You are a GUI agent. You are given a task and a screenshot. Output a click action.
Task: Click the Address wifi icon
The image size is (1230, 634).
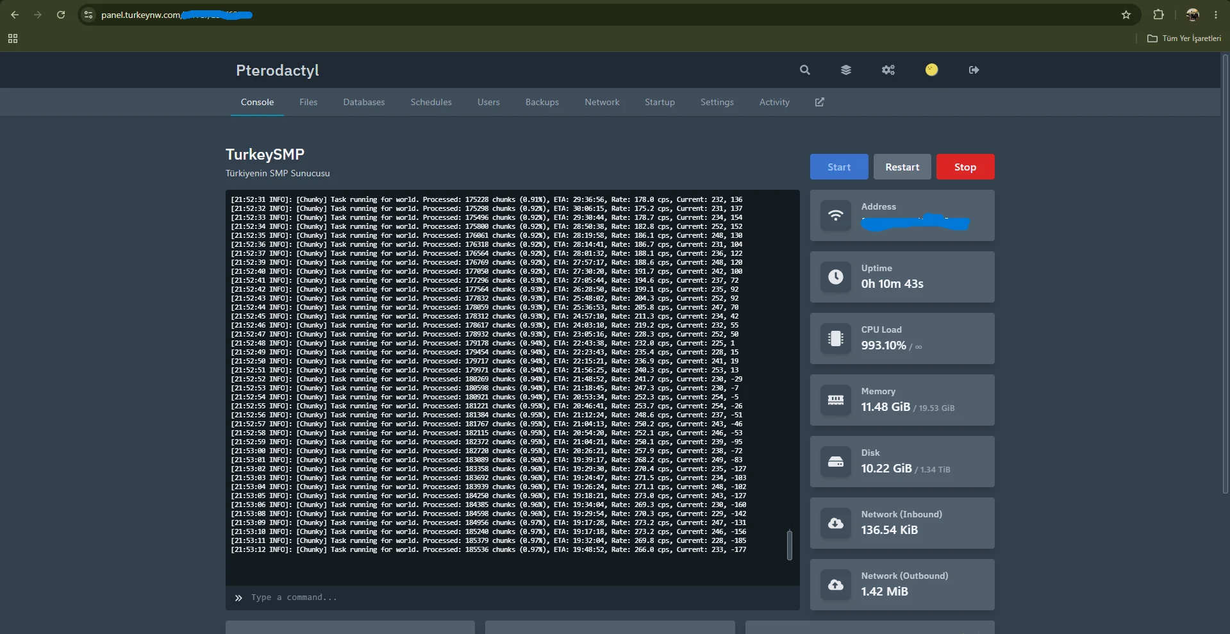(x=836, y=215)
